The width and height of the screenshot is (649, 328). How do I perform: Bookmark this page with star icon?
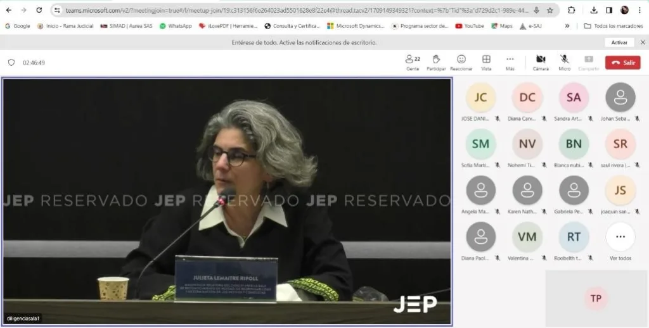pos(550,10)
